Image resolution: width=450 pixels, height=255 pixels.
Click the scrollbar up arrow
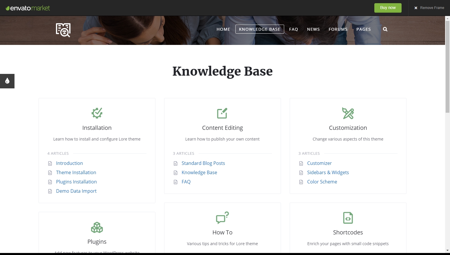(447, 18)
